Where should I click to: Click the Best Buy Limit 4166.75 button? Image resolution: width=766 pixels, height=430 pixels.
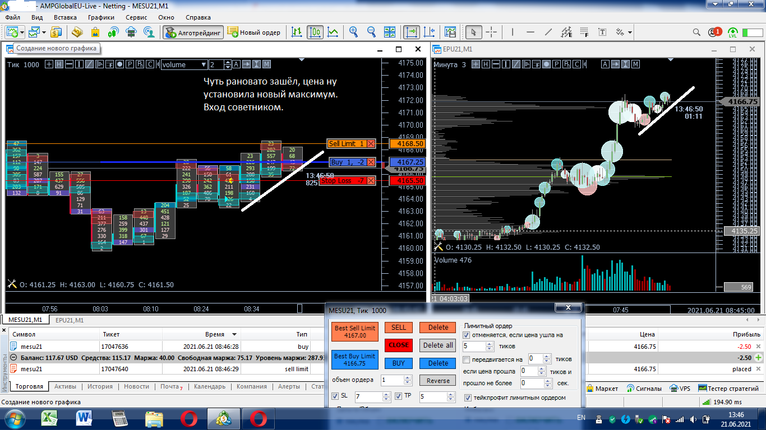click(x=355, y=359)
